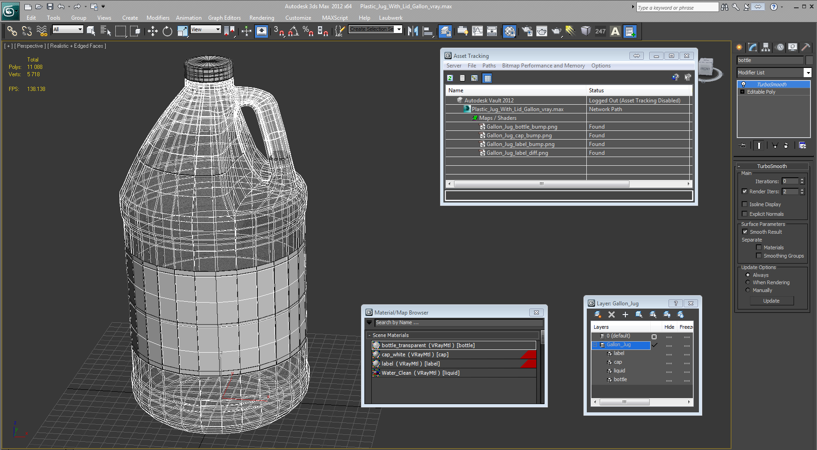This screenshot has height=450, width=817.
Task: Switch to the Utilities panel hammer icon
Action: point(806,47)
